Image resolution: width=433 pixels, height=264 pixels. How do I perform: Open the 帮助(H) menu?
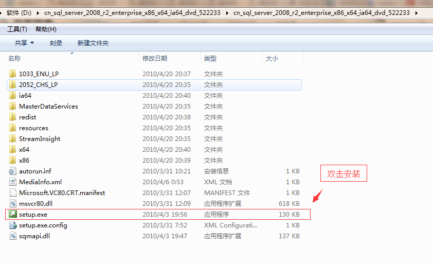tap(46, 29)
